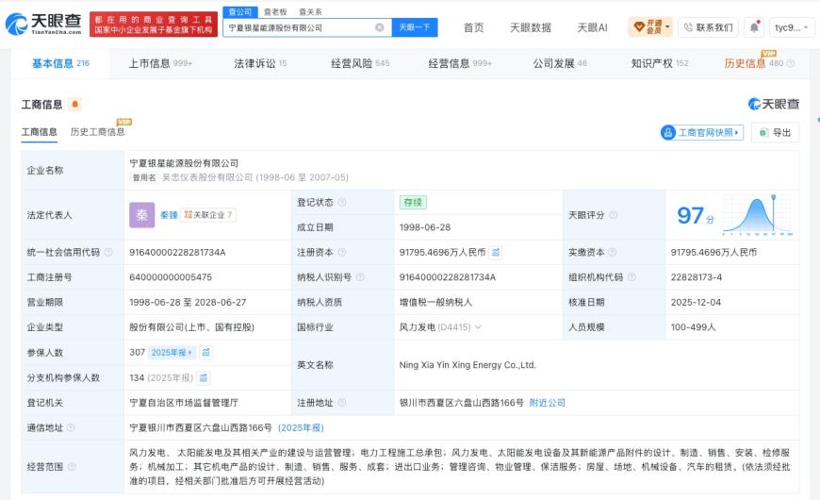Click the orange icon beside 工商信息 heading
This screenshot has width=820, height=500.
tap(75, 104)
